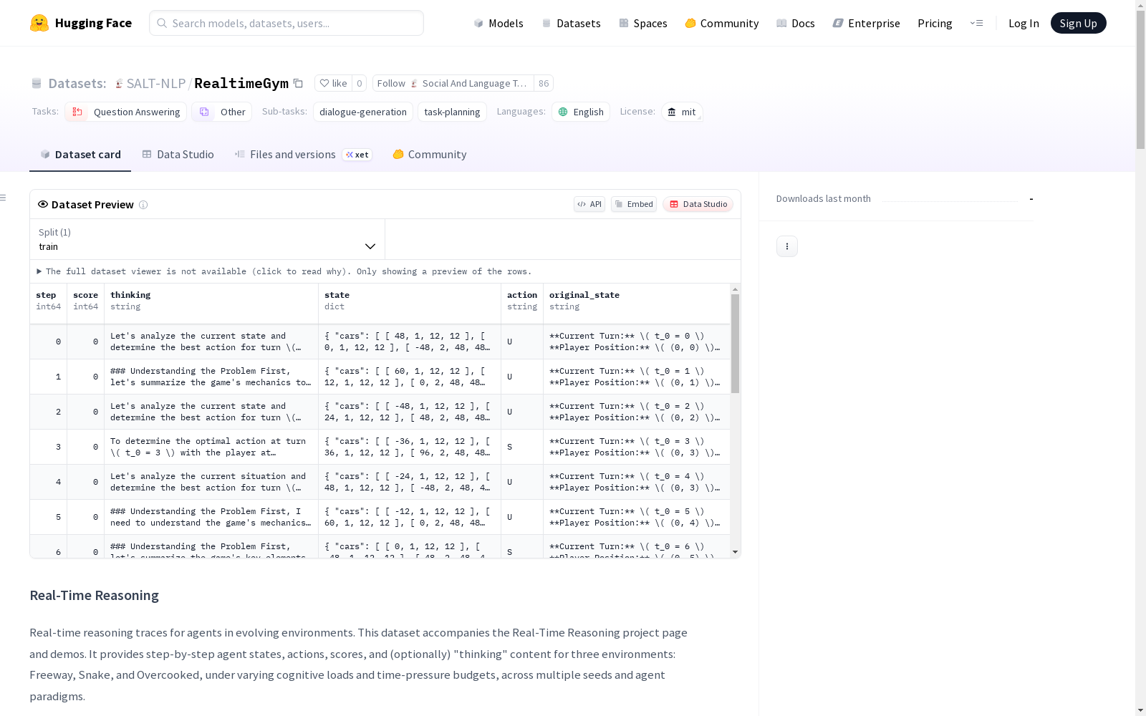Image resolution: width=1146 pixels, height=716 pixels.
Task: Copy the dataset name with the copy icon
Action: point(298,83)
